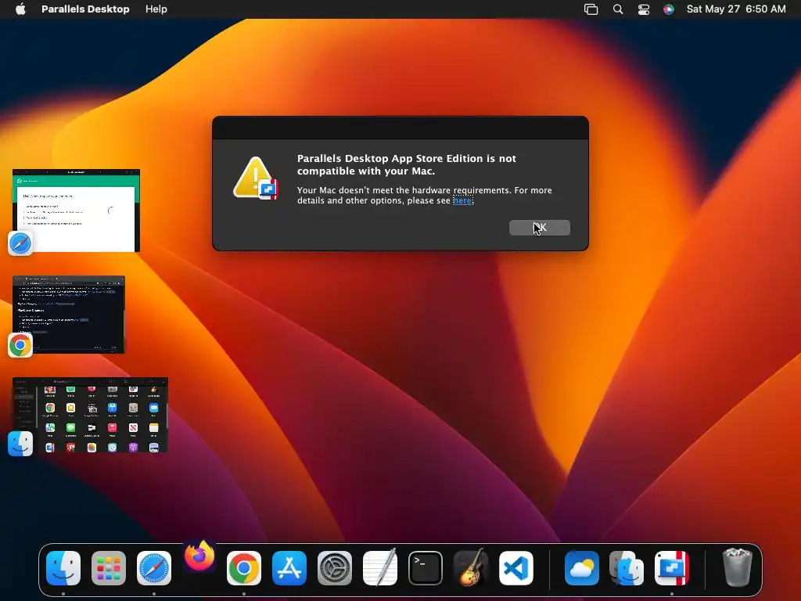Open Terminal from the Dock

coord(426,568)
